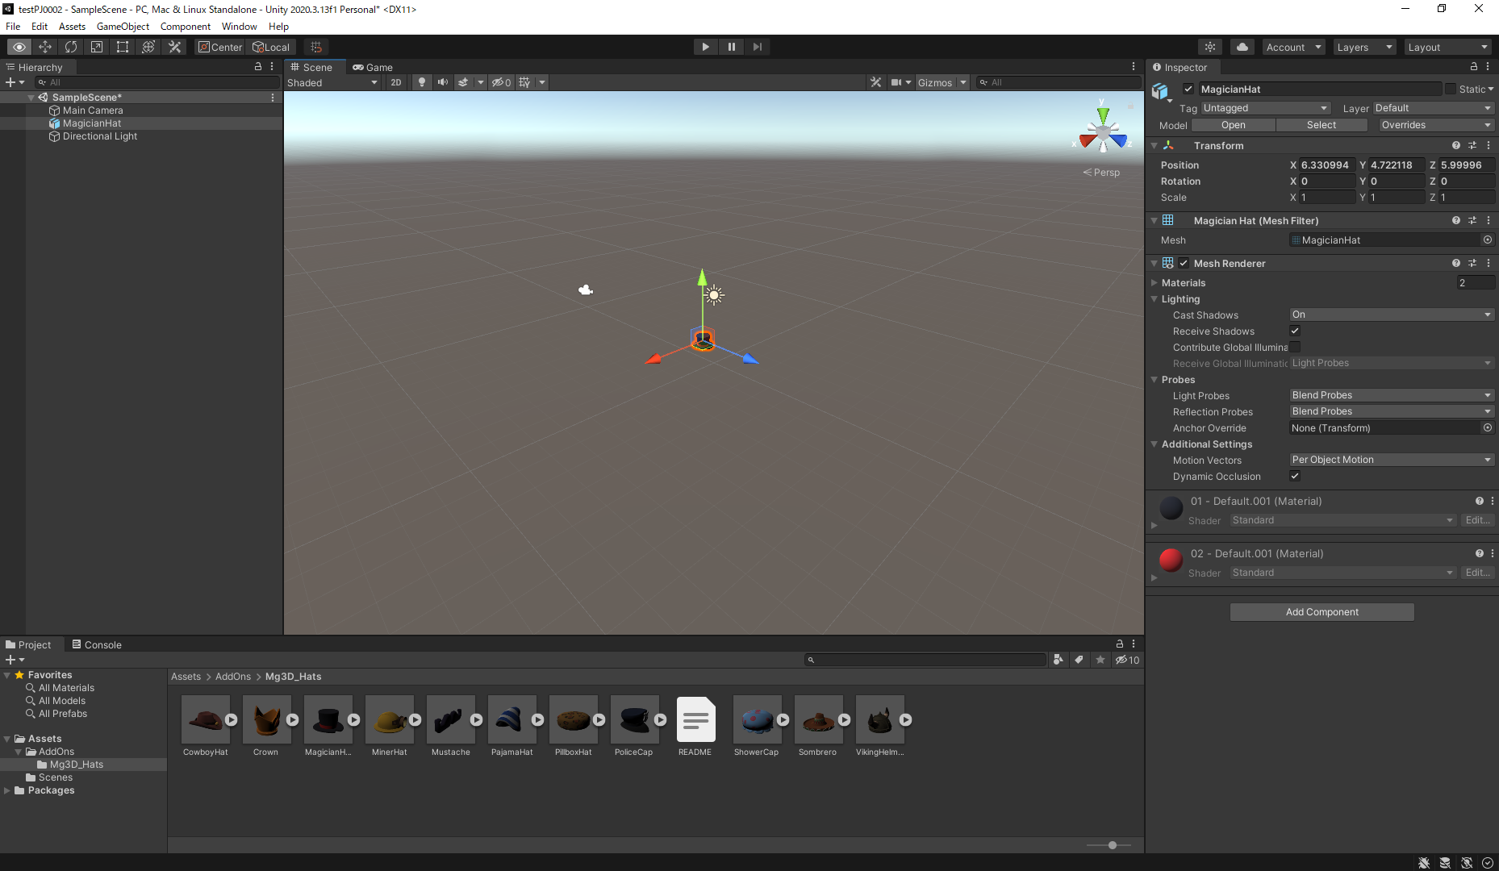Select the Rect Transform tool
Image resolution: width=1499 pixels, height=871 pixels.
[x=123, y=47]
